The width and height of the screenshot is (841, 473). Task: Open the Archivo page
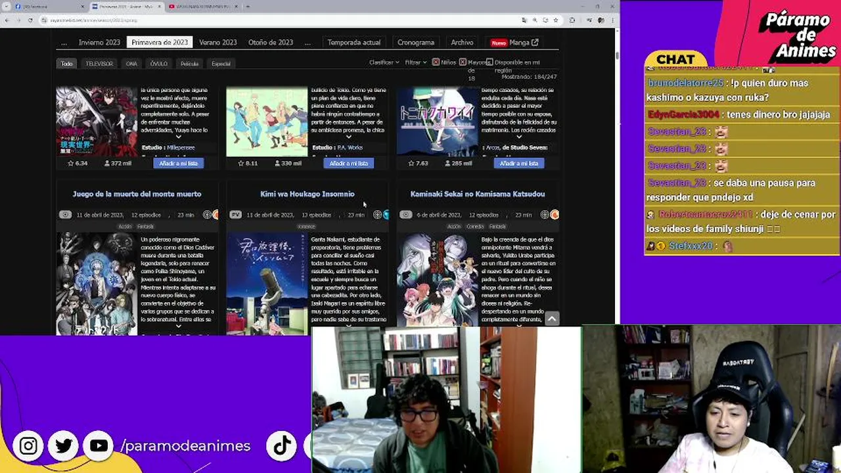click(x=462, y=42)
